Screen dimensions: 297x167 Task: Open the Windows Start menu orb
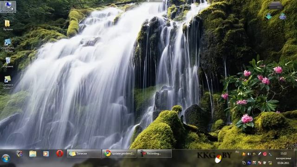tap(6, 158)
